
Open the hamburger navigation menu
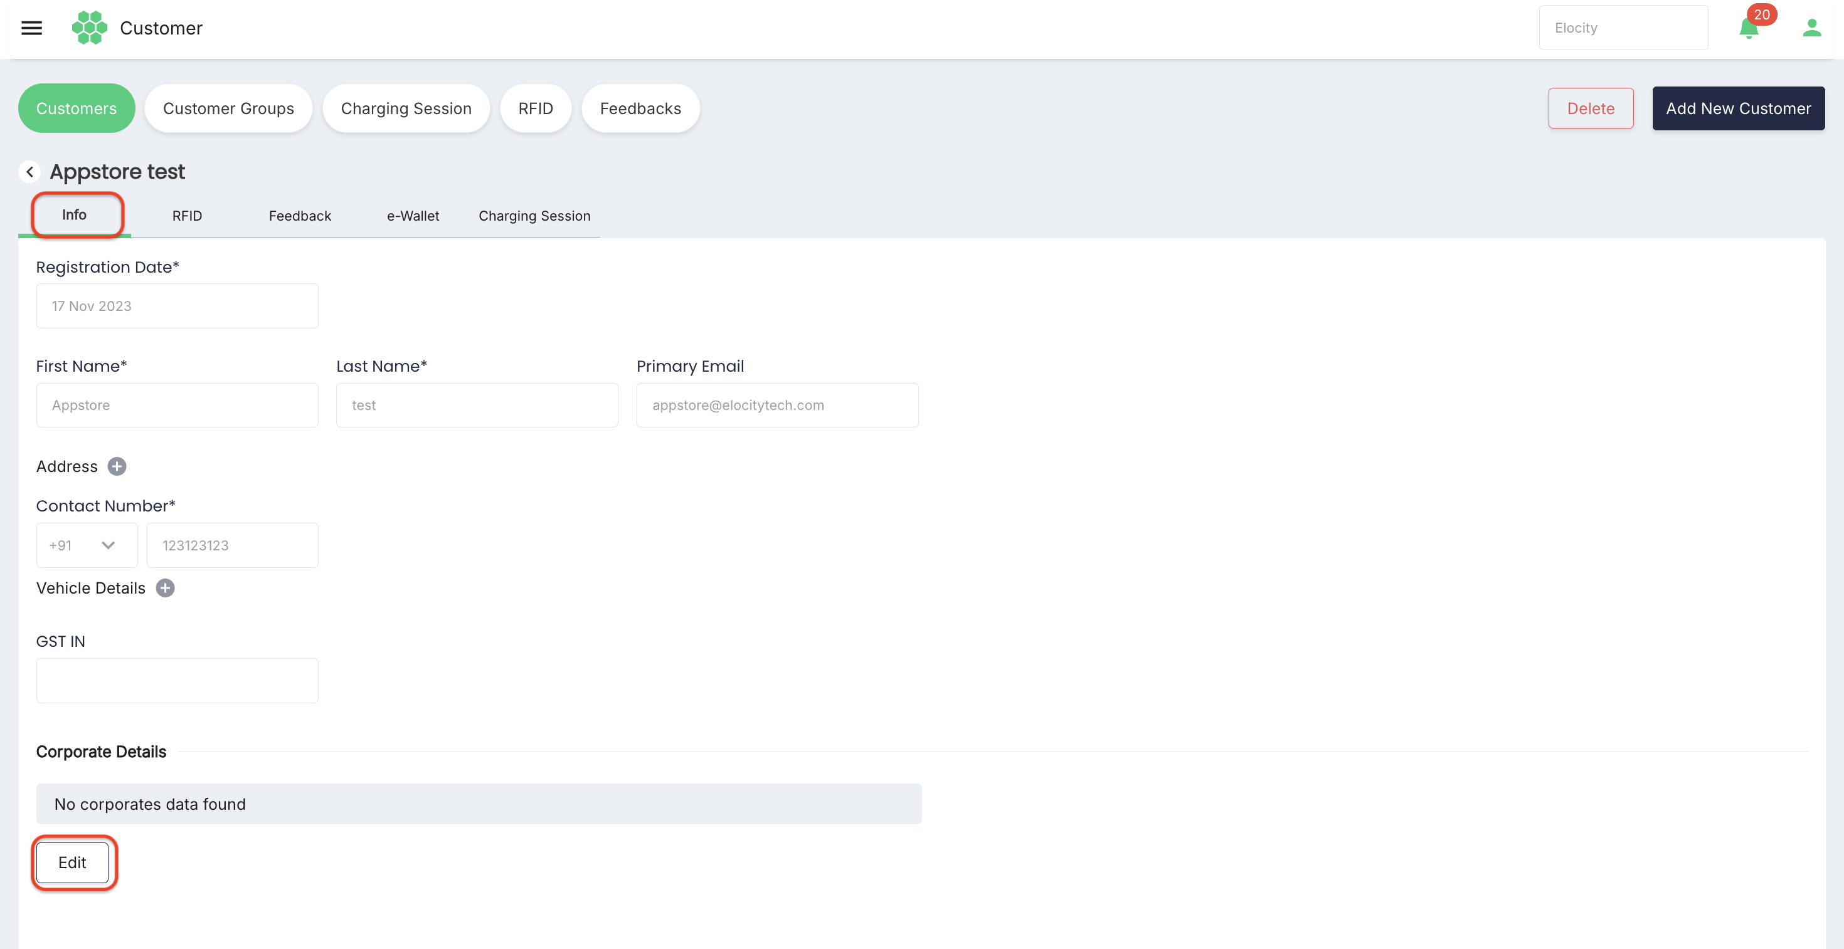[x=31, y=28]
